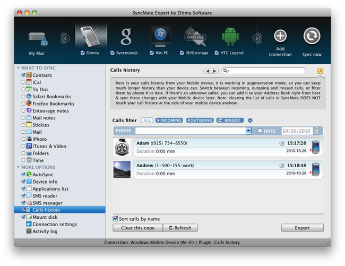Enable the Stickies sync checkbox
This screenshot has width=345, height=266.
pyautogui.click(x=23, y=125)
